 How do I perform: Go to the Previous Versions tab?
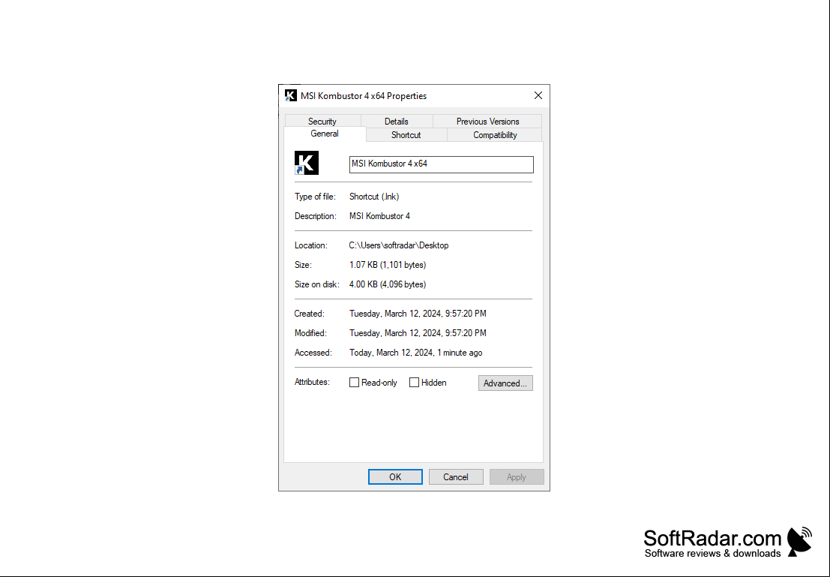(x=487, y=122)
